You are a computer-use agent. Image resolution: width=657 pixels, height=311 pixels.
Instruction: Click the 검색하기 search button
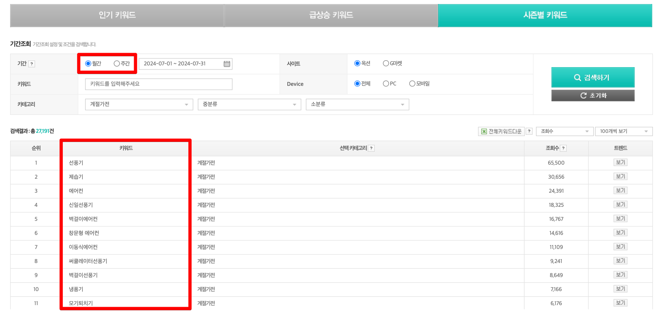pyautogui.click(x=593, y=77)
